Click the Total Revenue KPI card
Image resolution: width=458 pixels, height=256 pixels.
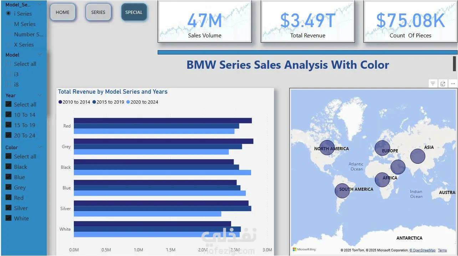click(x=307, y=22)
